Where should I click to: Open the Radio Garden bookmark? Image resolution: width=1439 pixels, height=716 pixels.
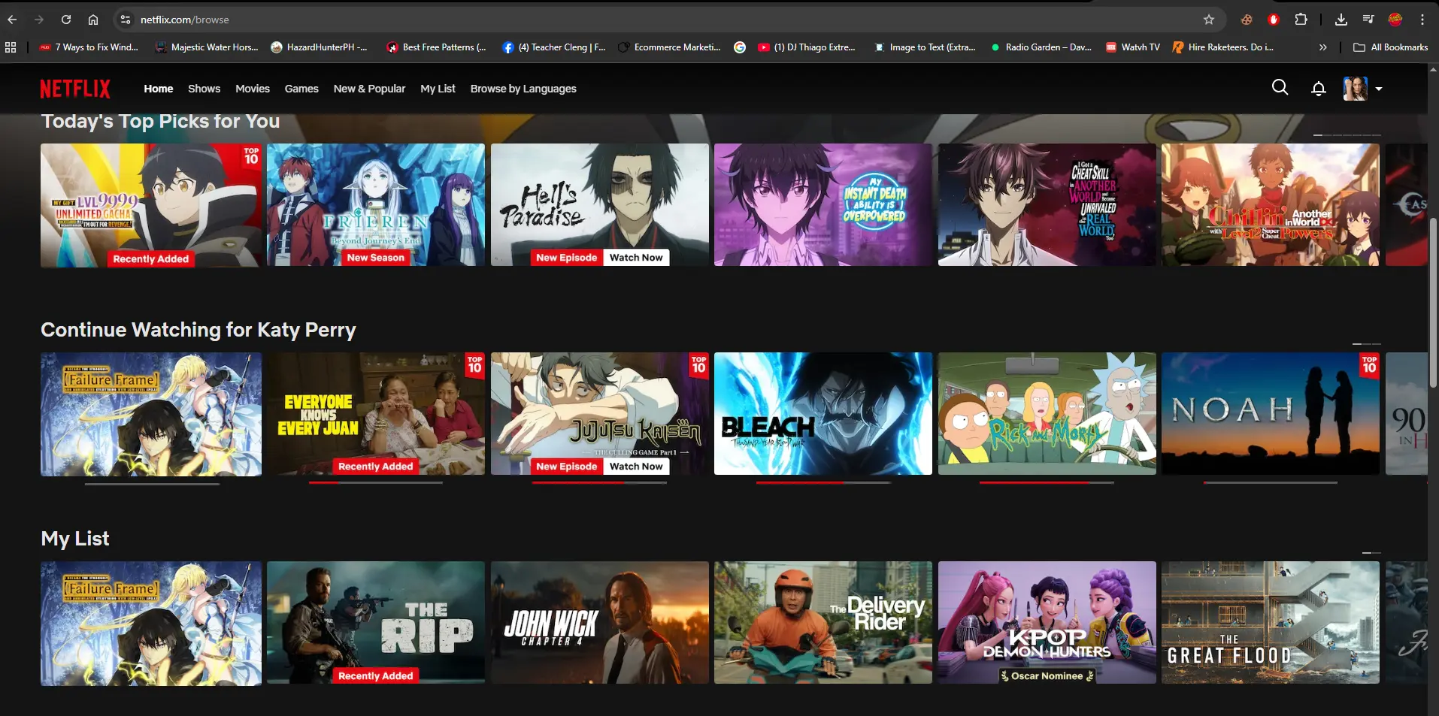(1041, 47)
